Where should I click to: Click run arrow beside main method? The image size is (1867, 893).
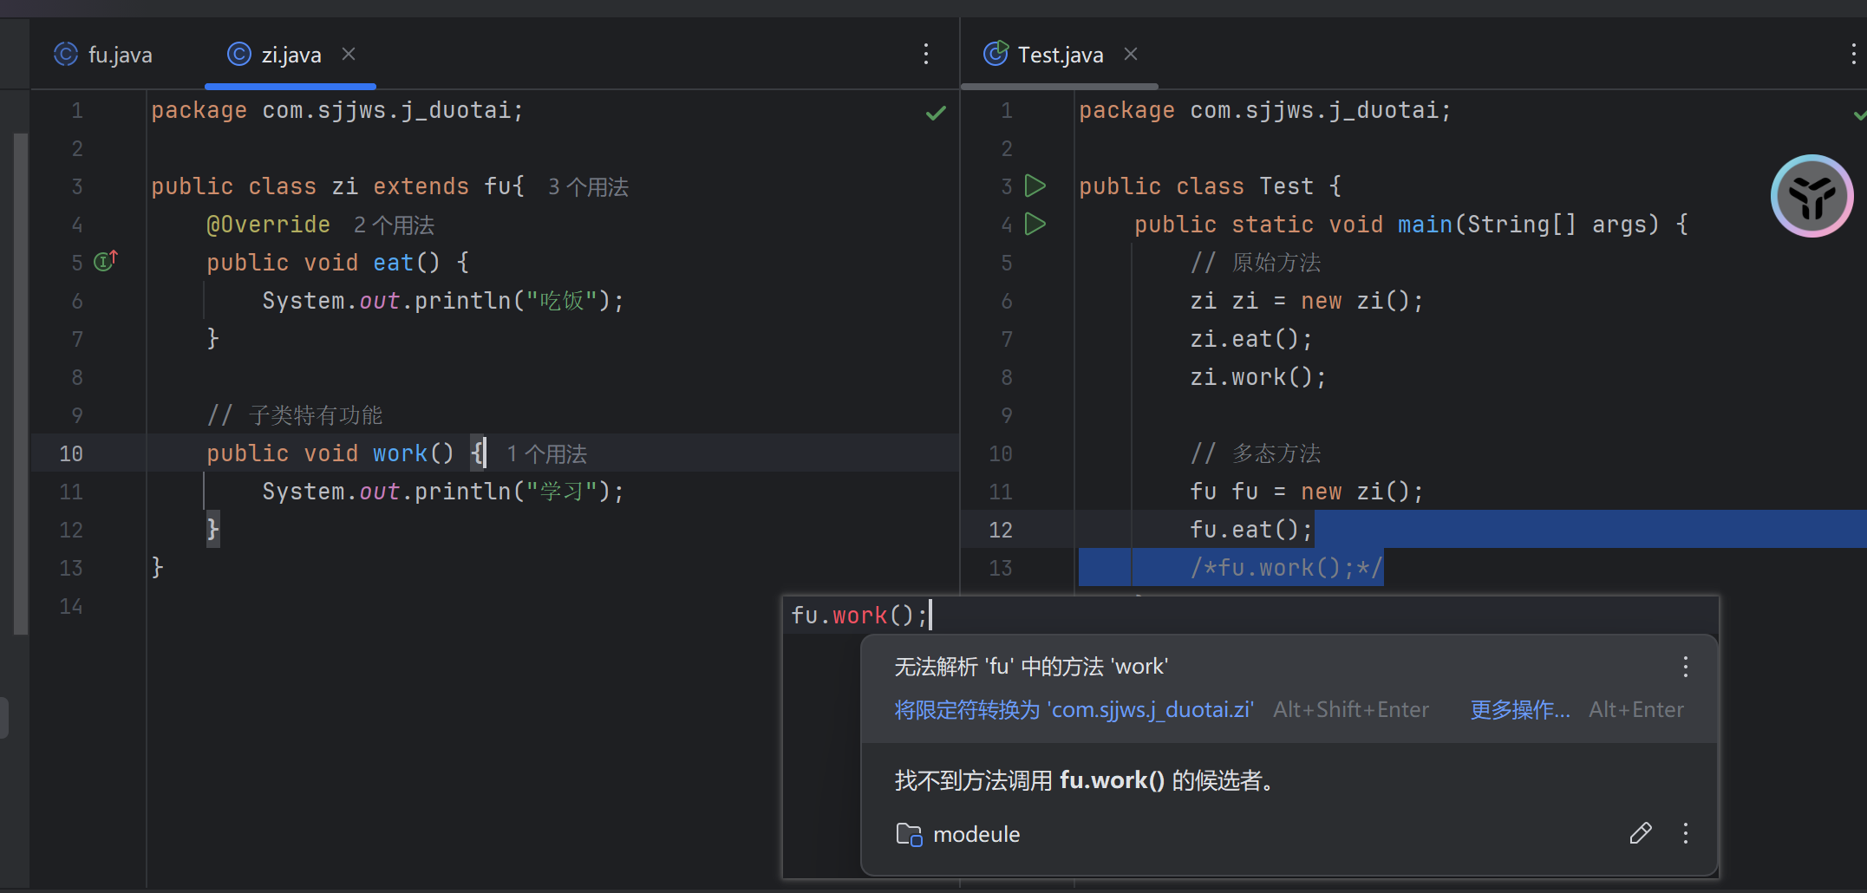click(1035, 224)
